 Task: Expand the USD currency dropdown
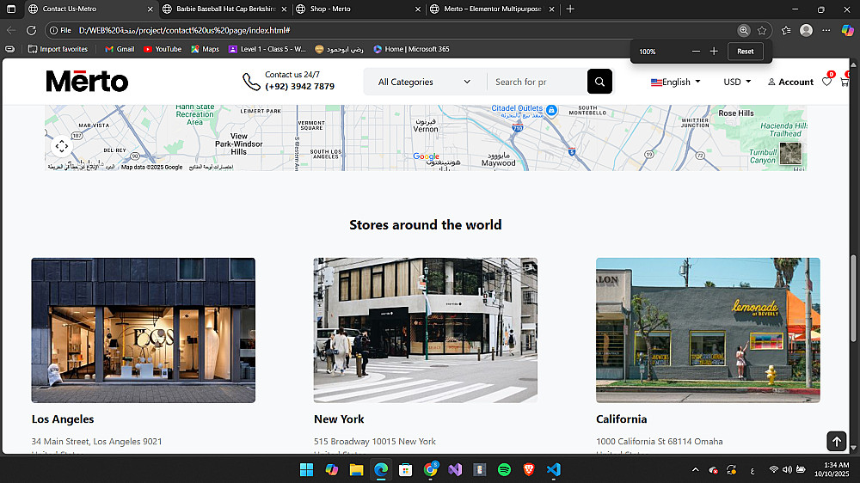(x=737, y=82)
